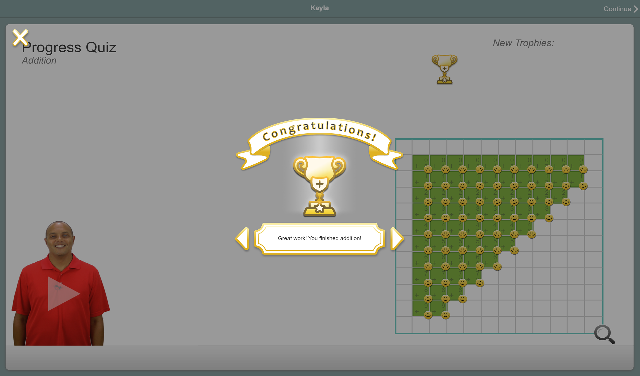Click Continue in the top bar
640x376 pixels.
(617, 9)
